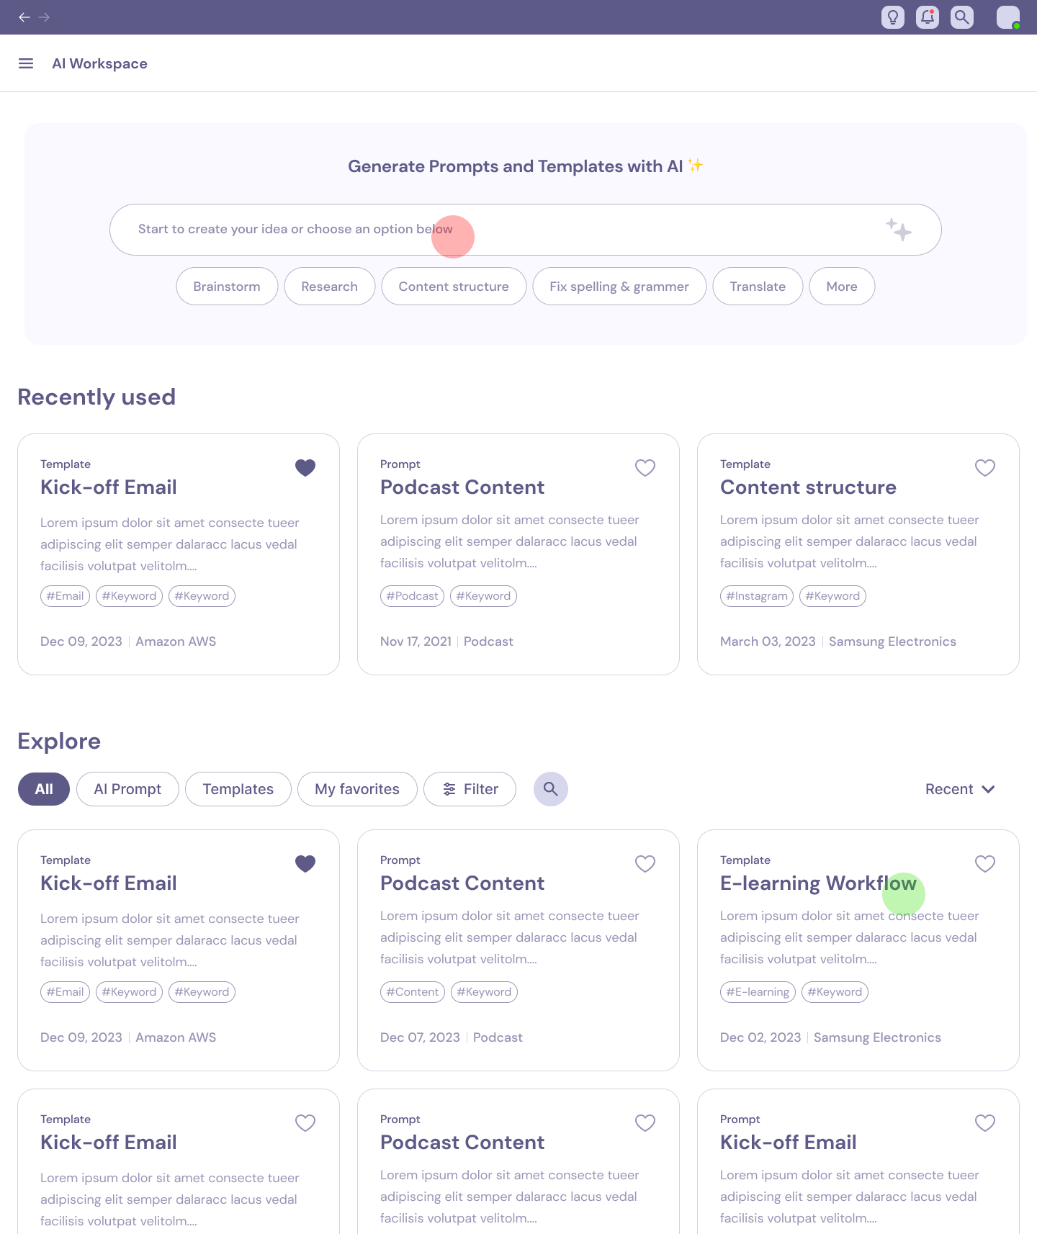The width and height of the screenshot is (1037, 1234).
Task: Open the Filter options in Explore
Action: tap(470, 789)
